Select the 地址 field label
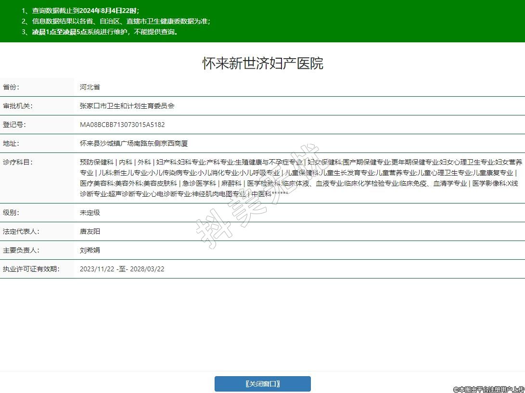 click(12, 143)
